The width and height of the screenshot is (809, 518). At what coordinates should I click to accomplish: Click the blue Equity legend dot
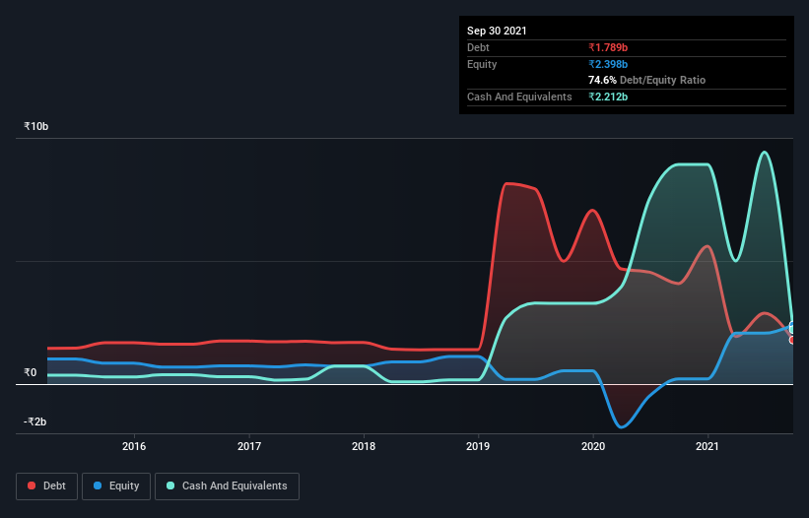click(x=98, y=486)
